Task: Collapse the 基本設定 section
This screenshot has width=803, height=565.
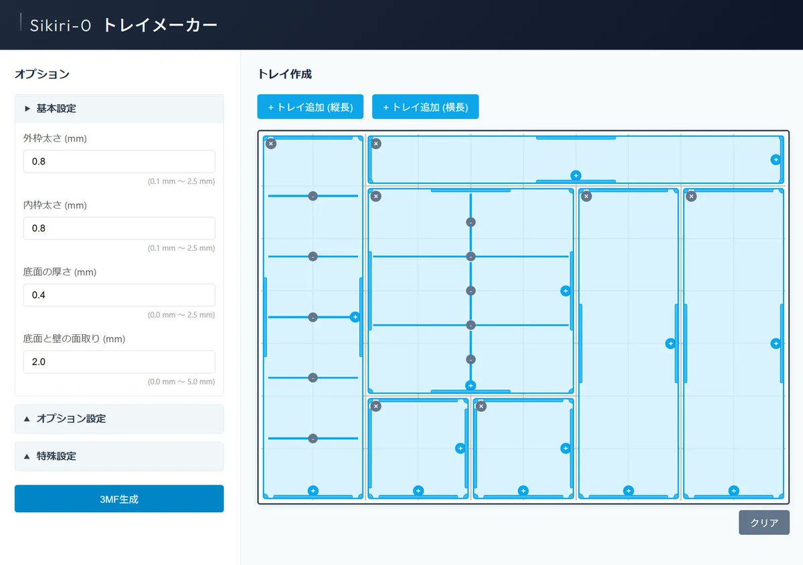Action: pos(119,108)
